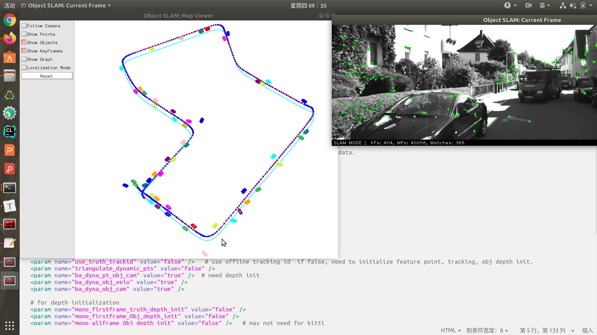Show the applications grid

coord(10,325)
